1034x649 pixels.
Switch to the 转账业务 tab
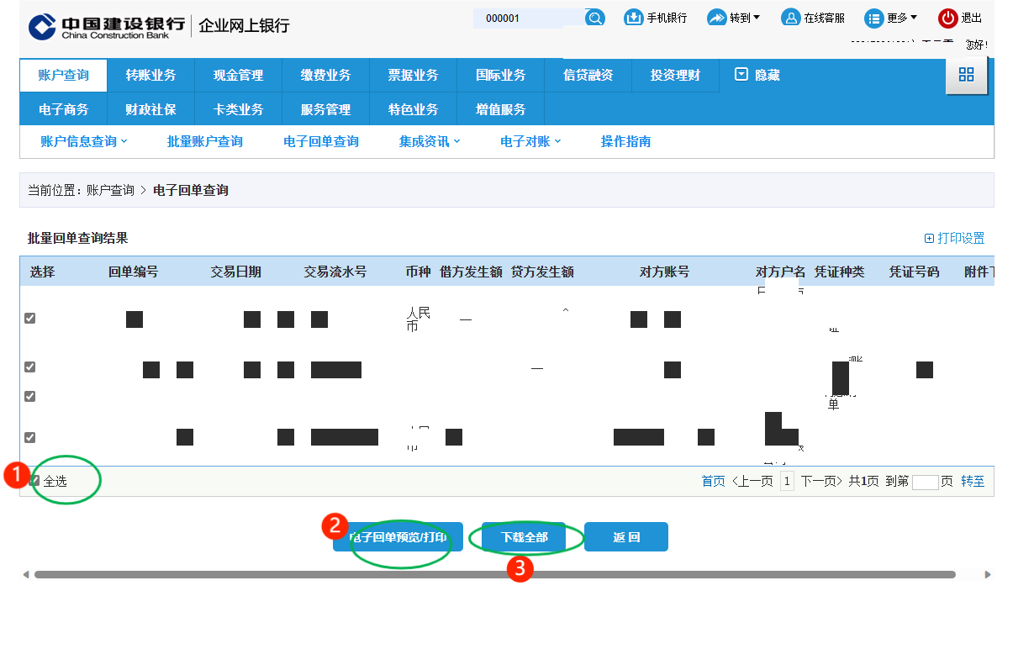point(150,76)
